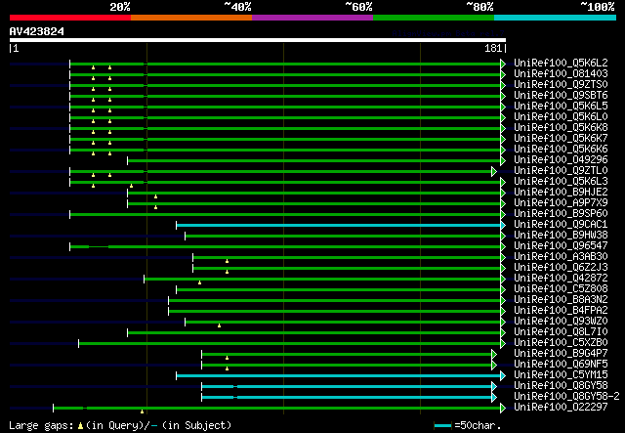Image resolution: width=625 pixels, height=433 pixels.
Task: Open the UniRef100_B4FPA2 entry
Action: (561, 311)
